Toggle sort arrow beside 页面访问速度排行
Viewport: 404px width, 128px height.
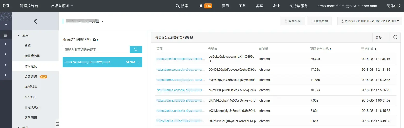[x=98, y=40]
